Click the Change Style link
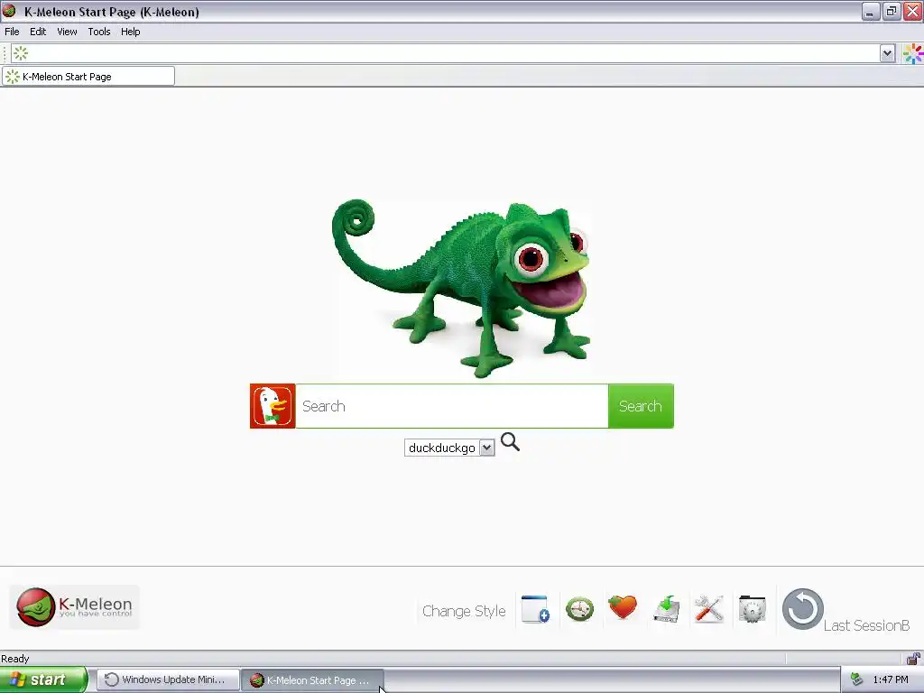This screenshot has width=924, height=693. tap(464, 611)
